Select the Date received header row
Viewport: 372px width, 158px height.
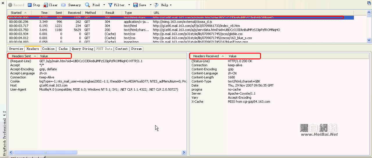coord(280,85)
